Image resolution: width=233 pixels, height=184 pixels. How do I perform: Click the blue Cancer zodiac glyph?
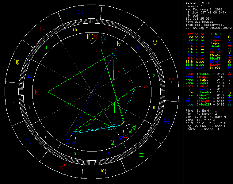[x=80, y=12]
